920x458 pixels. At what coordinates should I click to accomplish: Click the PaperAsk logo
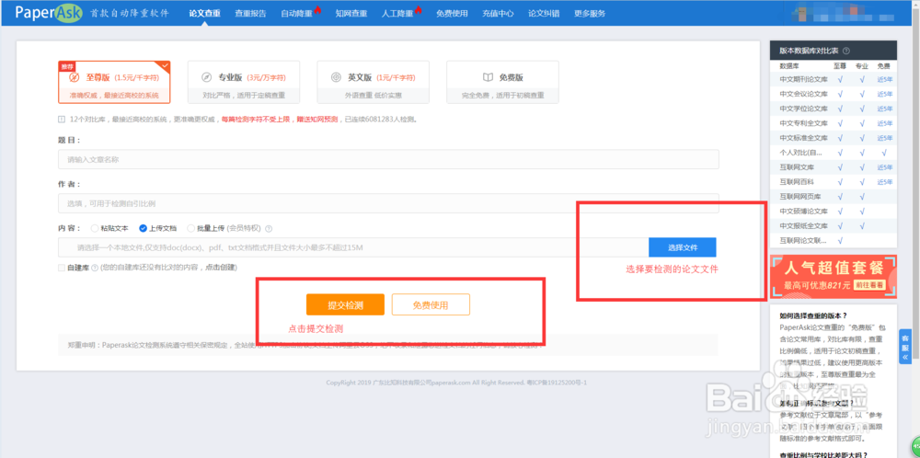click(49, 13)
